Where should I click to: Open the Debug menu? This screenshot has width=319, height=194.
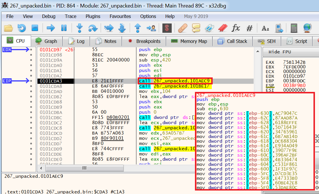pyautogui.click(x=49, y=17)
